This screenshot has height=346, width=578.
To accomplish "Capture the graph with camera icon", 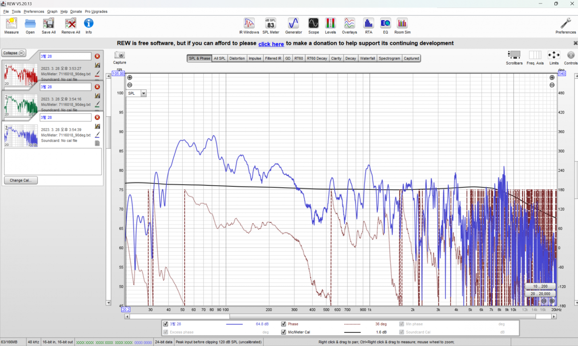I will 120,57.
